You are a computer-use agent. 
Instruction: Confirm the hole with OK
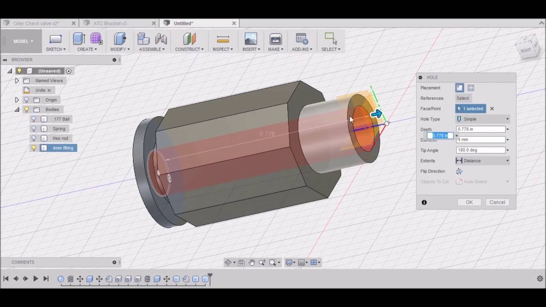(469, 203)
